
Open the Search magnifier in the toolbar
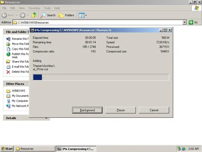pos(43,15)
